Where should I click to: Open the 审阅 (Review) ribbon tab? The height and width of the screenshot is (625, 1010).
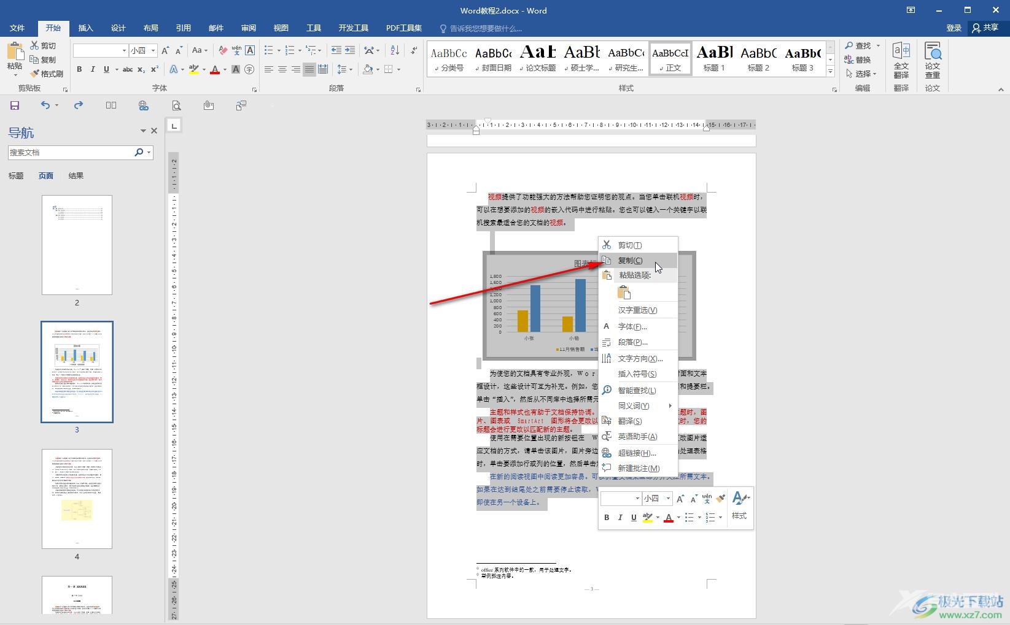click(249, 28)
